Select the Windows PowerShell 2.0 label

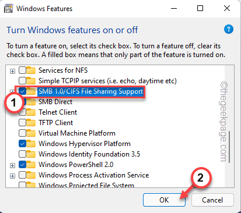(76, 165)
